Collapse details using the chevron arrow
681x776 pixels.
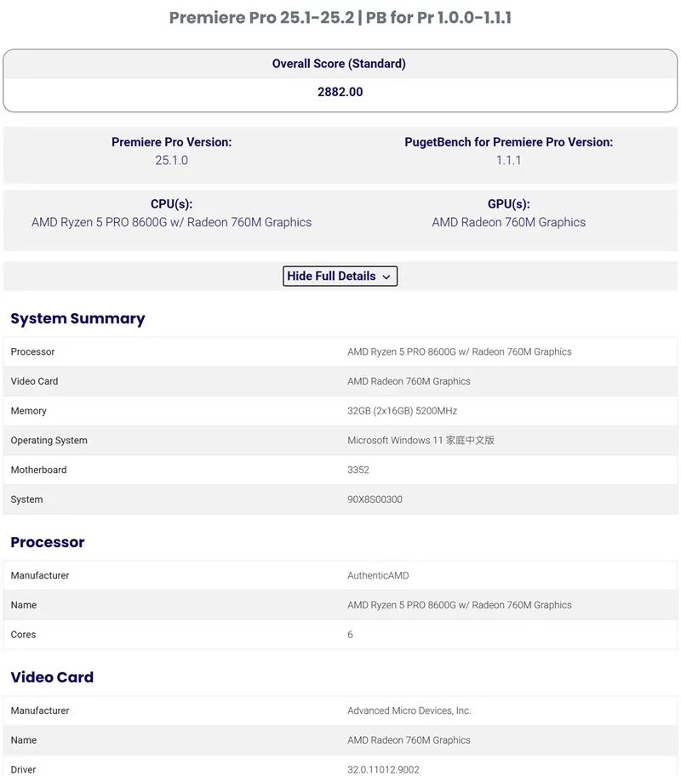pyautogui.click(x=386, y=277)
